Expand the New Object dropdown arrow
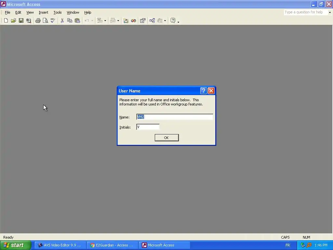The width and height of the screenshot is (333, 250). point(165,21)
